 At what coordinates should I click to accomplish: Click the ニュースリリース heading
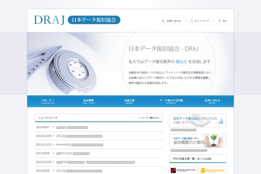(x=48, y=118)
